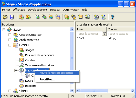This screenshot has height=98, width=136.
Task: Choose Propriétés... in context menu
Action: pyautogui.click(x=57, y=79)
